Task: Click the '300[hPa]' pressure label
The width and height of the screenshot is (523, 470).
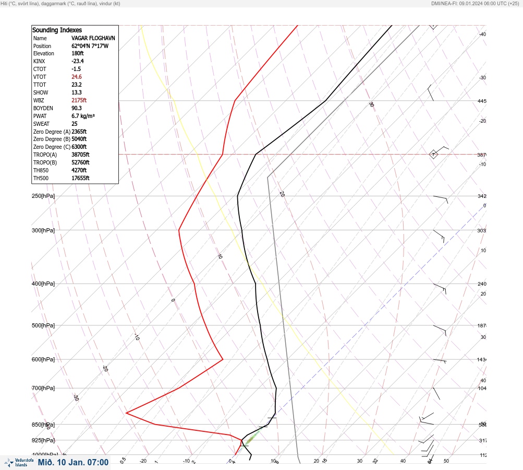Action: point(43,230)
